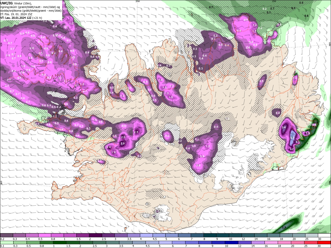Click the 2.9 value in the western purple core
This screenshot has width=331, height=248.
123,143
